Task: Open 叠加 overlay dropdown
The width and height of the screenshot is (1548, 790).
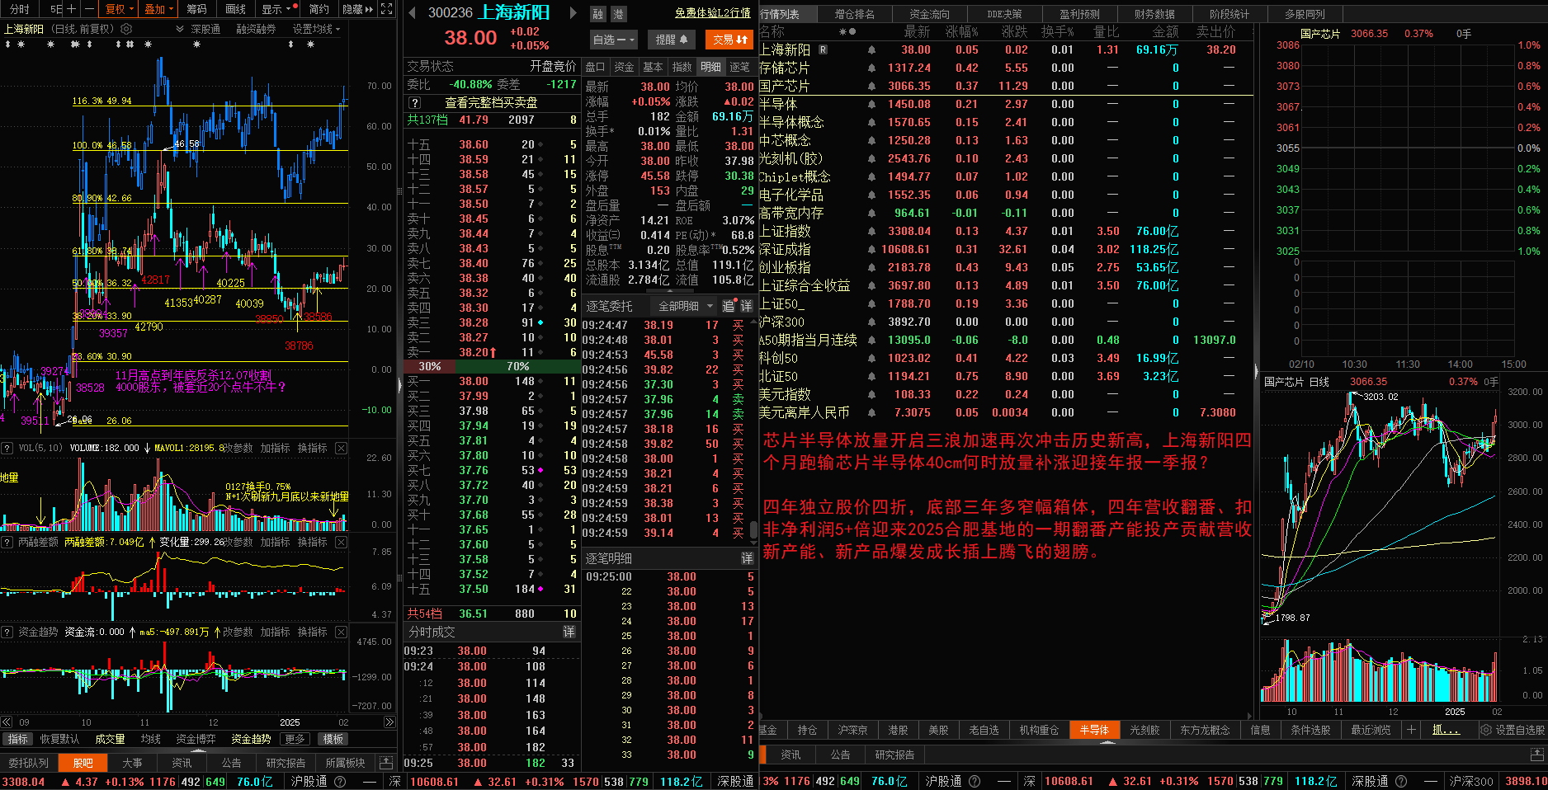Action: click(x=158, y=9)
